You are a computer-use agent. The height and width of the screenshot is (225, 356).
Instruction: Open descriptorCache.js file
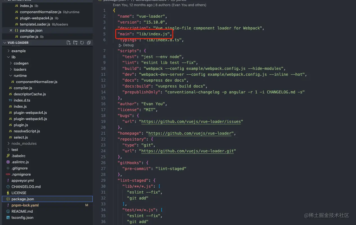coord(47,94)
